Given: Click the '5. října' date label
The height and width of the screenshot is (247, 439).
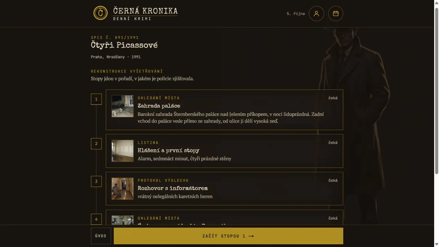Looking at the screenshot, I should coord(296,14).
